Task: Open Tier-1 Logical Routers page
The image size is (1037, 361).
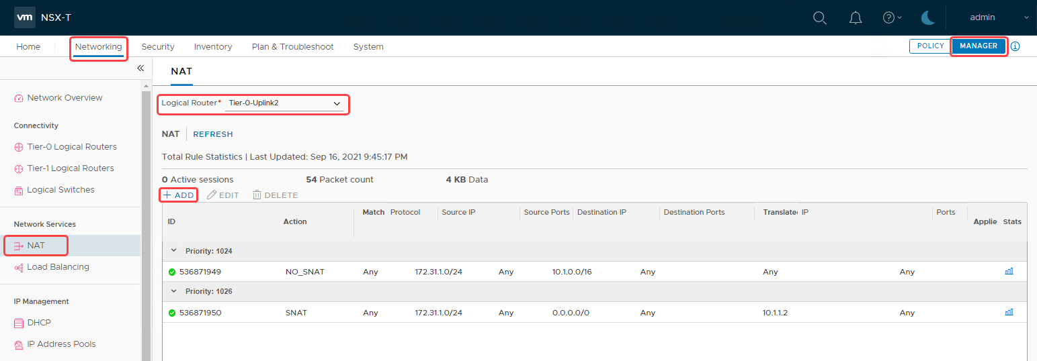Action: pos(71,168)
